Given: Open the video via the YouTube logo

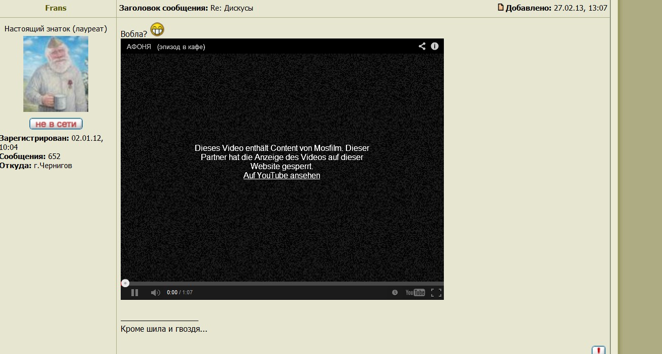Looking at the screenshot, I should pos(415,293).
